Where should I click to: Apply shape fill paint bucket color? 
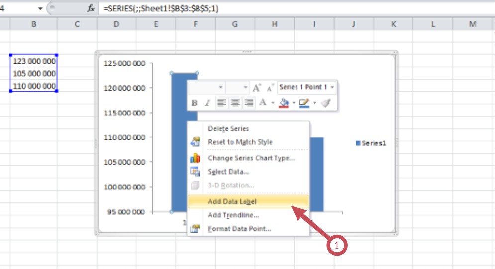pos(284,103)
